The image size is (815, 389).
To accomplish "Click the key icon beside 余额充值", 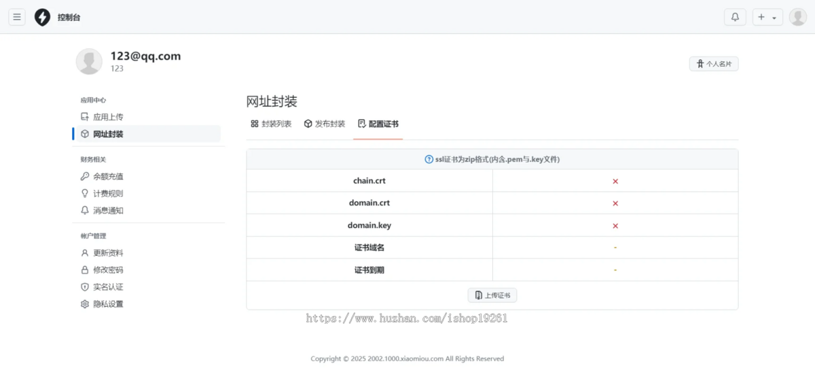I will [85, 177].
